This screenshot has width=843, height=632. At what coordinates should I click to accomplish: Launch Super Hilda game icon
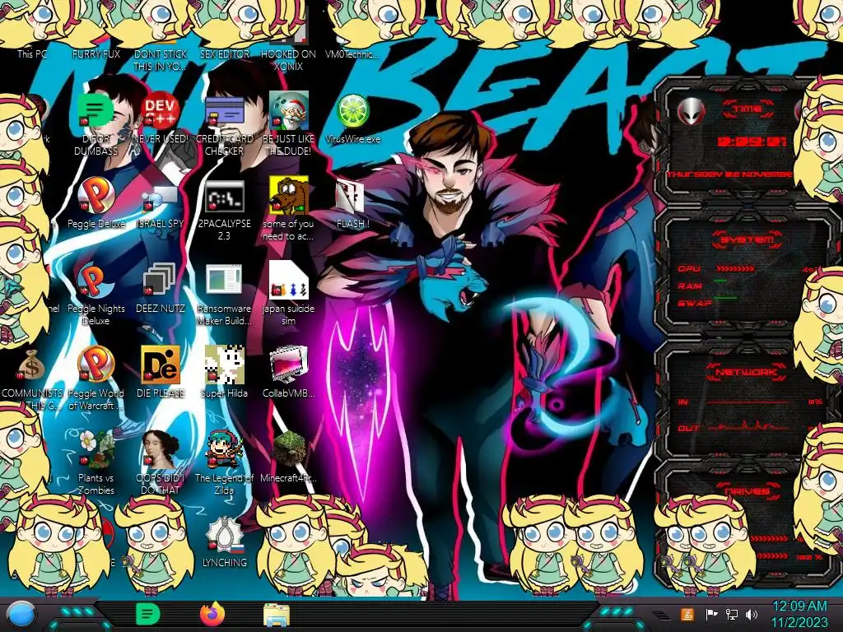[224, 365]
